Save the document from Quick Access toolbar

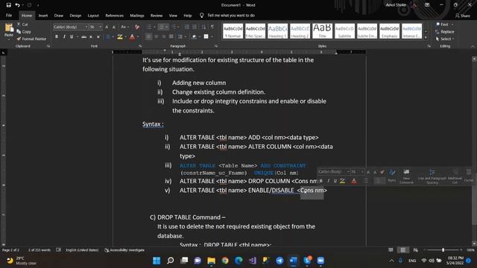tap(8, 5)
